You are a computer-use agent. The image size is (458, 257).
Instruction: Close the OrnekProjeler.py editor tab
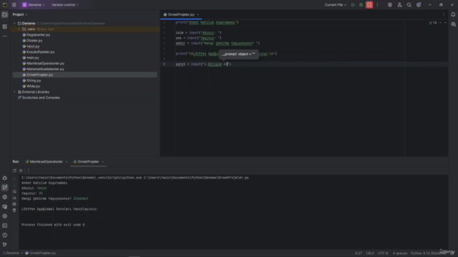click(x=198, y=14)
